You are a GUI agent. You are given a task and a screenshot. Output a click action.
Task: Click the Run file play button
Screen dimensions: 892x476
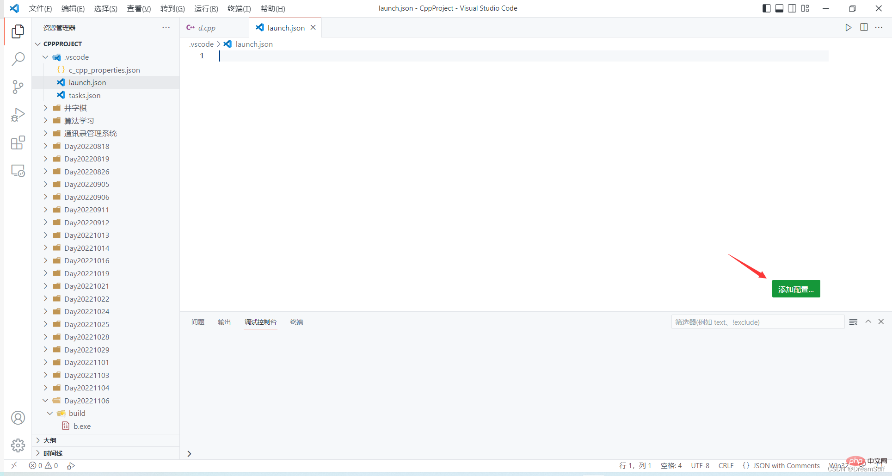(848, 28)
